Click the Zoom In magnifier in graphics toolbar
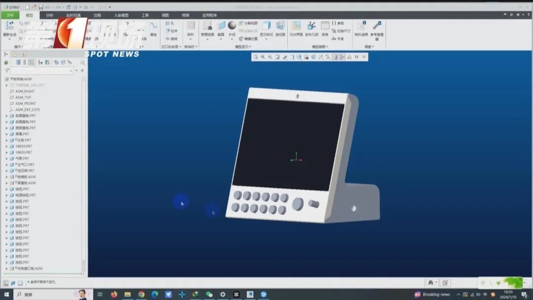This screenshot has width=533, height=300. click(x=263, y=57)
